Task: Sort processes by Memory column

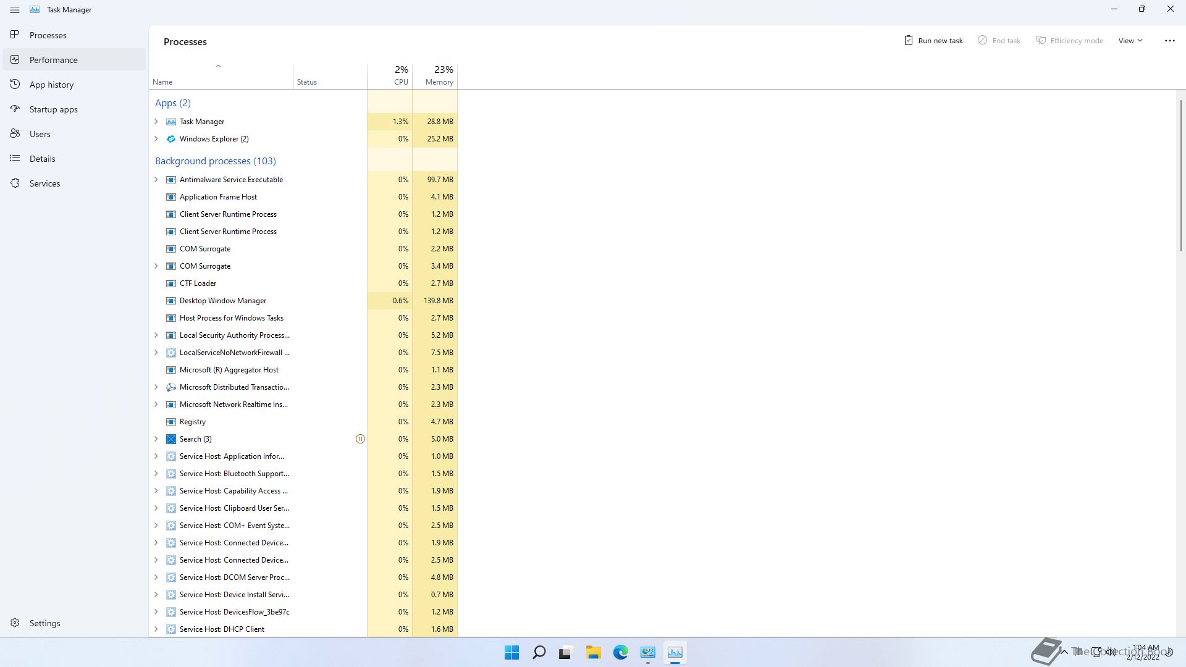Action: point(435,76)
